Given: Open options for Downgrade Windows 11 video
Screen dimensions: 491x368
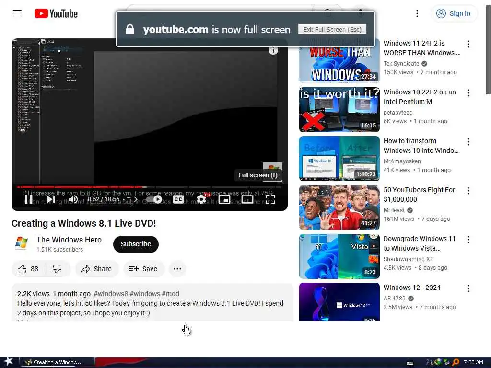Looking at the screenshot, I should (468, 240).
